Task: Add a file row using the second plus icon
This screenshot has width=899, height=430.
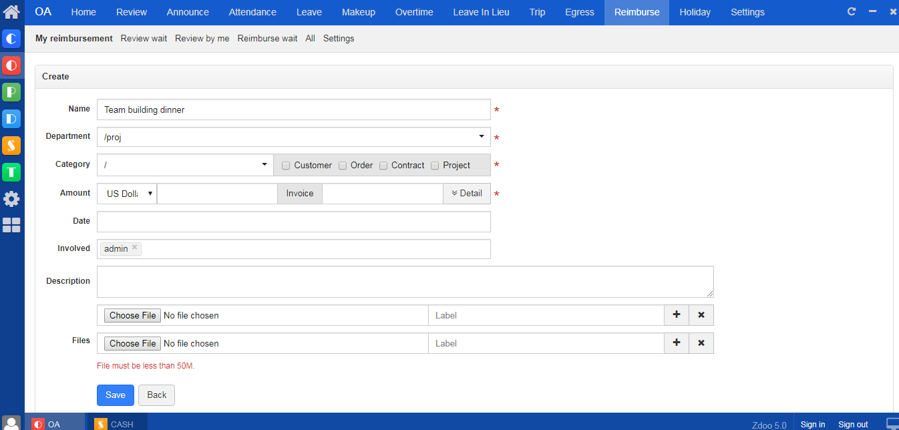Action: (x=677, y=343)
